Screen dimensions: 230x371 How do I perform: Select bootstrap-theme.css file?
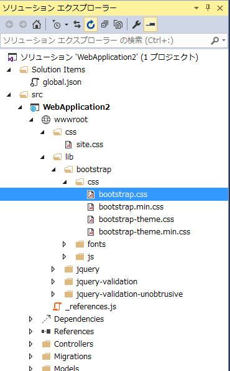(x=136, y=219)
